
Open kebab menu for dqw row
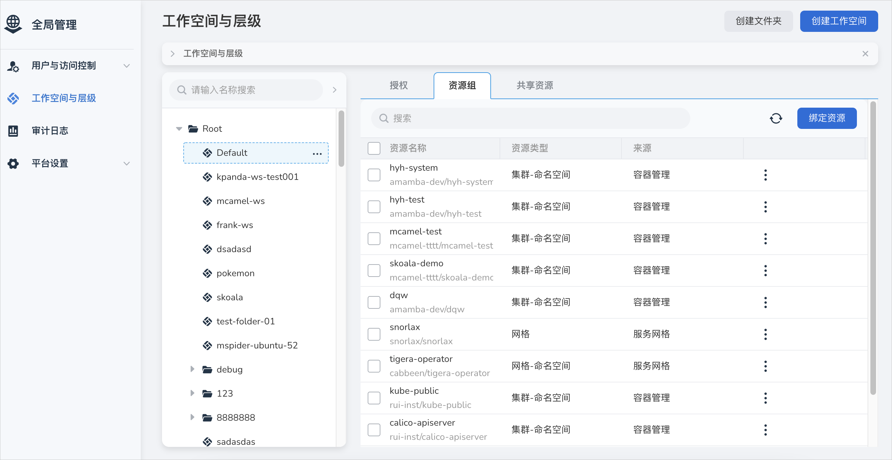[x=765, y=302]
